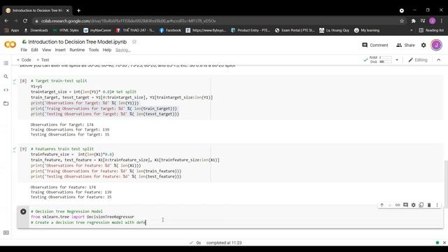Select output 'Observations for Feature: 174'
Image resolution: width=448 pixels, height=252 pixels.
63,187
